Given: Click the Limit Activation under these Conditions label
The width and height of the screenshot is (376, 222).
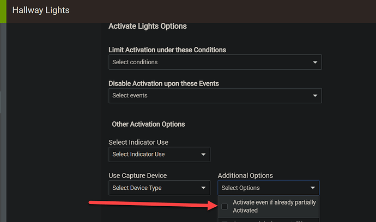Looking at the screenshot, I should [x=167, y=50].
